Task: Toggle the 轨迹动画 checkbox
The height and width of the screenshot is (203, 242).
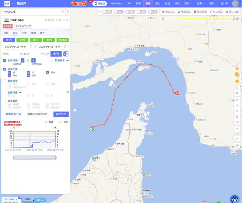Action: pos(5,60)
